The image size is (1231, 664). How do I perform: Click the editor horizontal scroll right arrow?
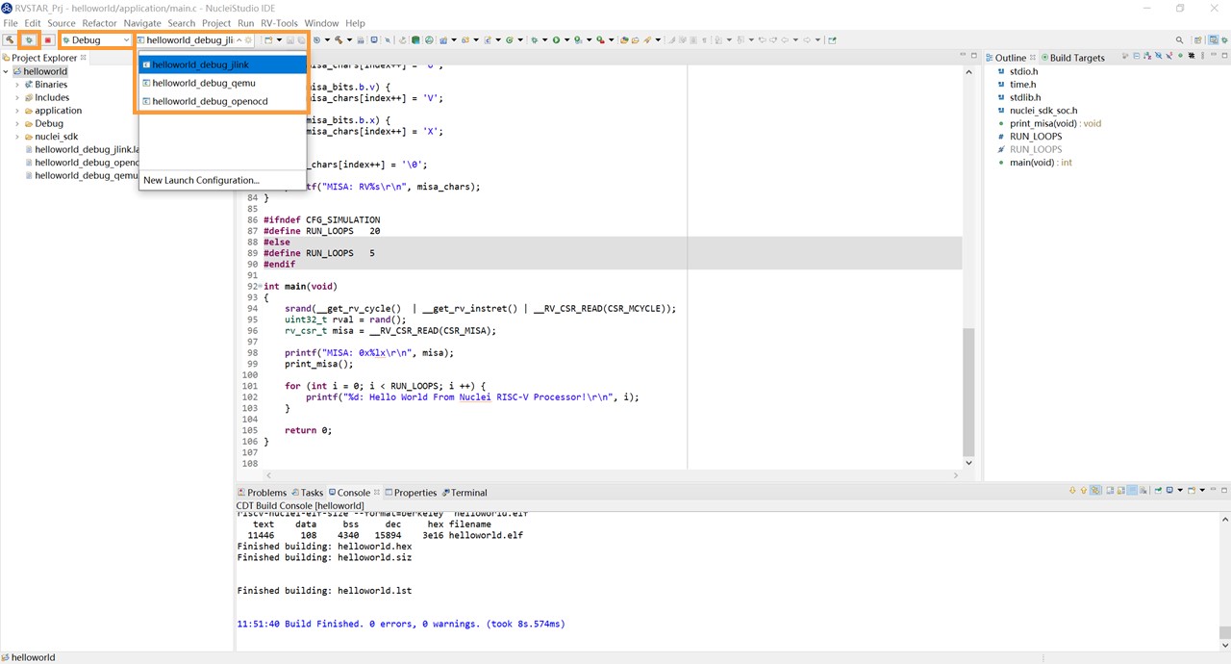pyautogui.click(x=956, y=475)
